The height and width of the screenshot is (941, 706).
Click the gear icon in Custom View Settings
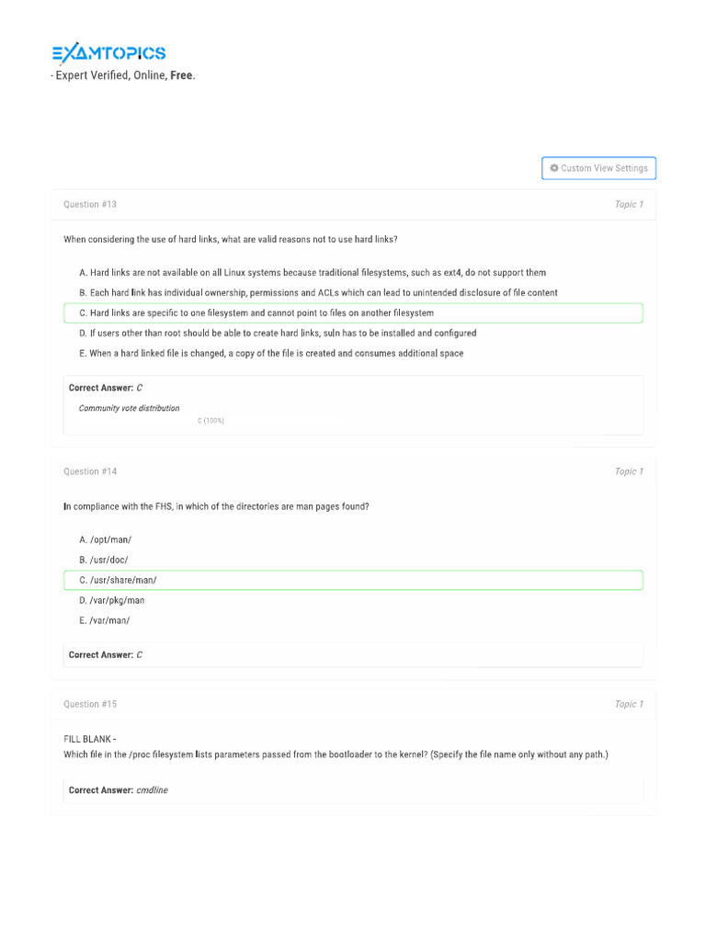point(554,168)
